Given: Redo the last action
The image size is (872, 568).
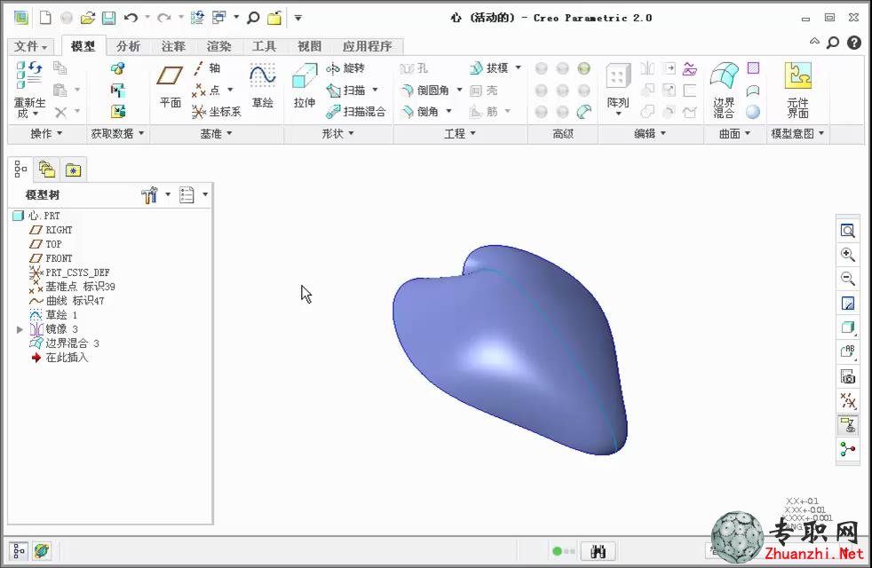Looking at the screenshot, I should coord(163,18).
